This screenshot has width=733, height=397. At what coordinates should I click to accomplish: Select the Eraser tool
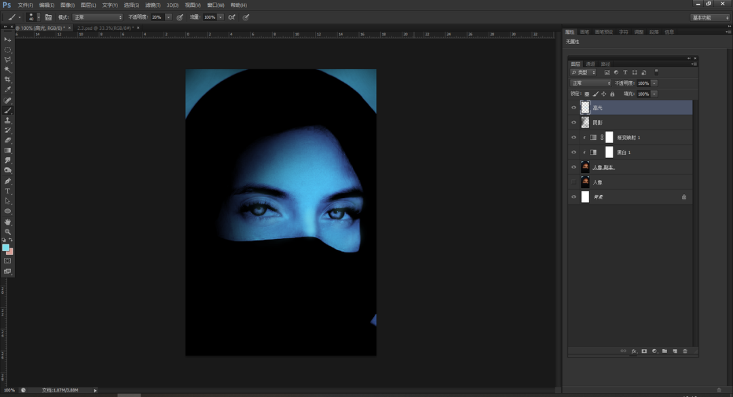[x=7, y=140]
